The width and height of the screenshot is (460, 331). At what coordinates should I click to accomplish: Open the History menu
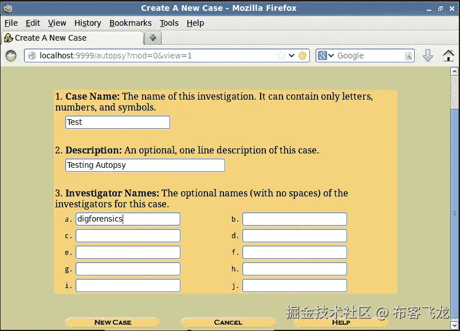pos(88,23)
